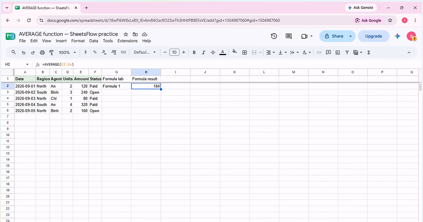Screen dimensions: 423x222
Task: Open the Gemini sparkle icon
Action: pos(398,36)
